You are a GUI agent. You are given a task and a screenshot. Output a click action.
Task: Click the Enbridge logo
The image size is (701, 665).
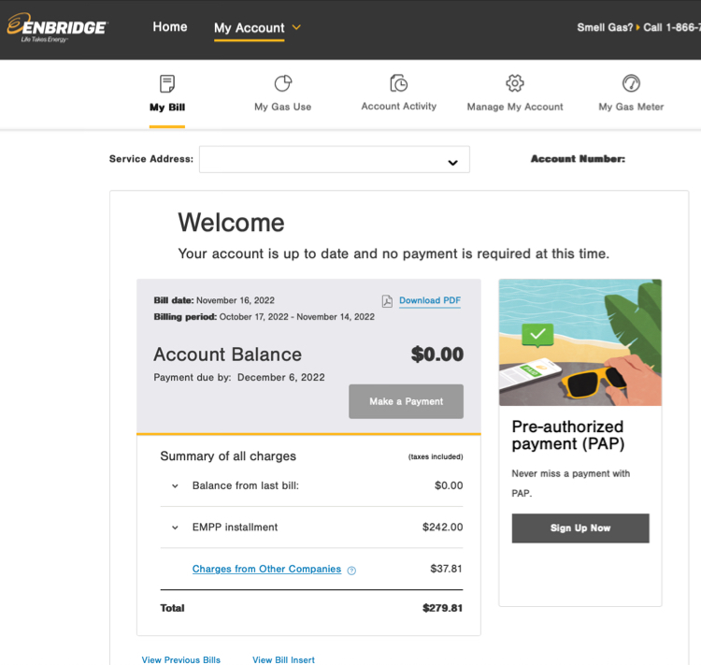point(57,28)
